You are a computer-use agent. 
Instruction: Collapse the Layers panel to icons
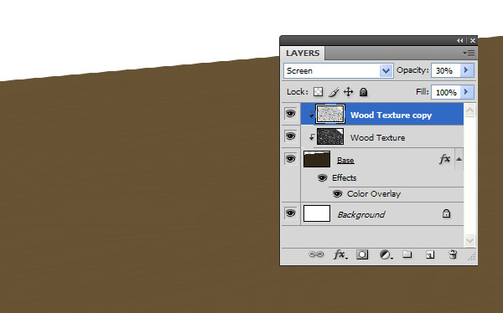click(x=460, y=41)
